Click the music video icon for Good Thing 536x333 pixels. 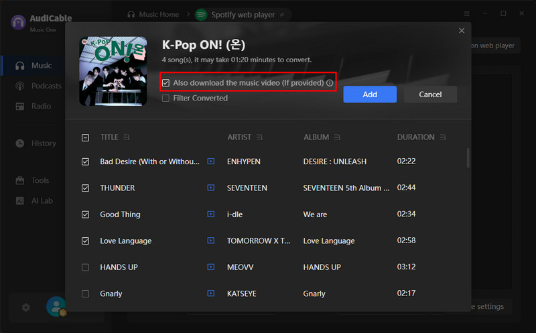tap(211, 214)
